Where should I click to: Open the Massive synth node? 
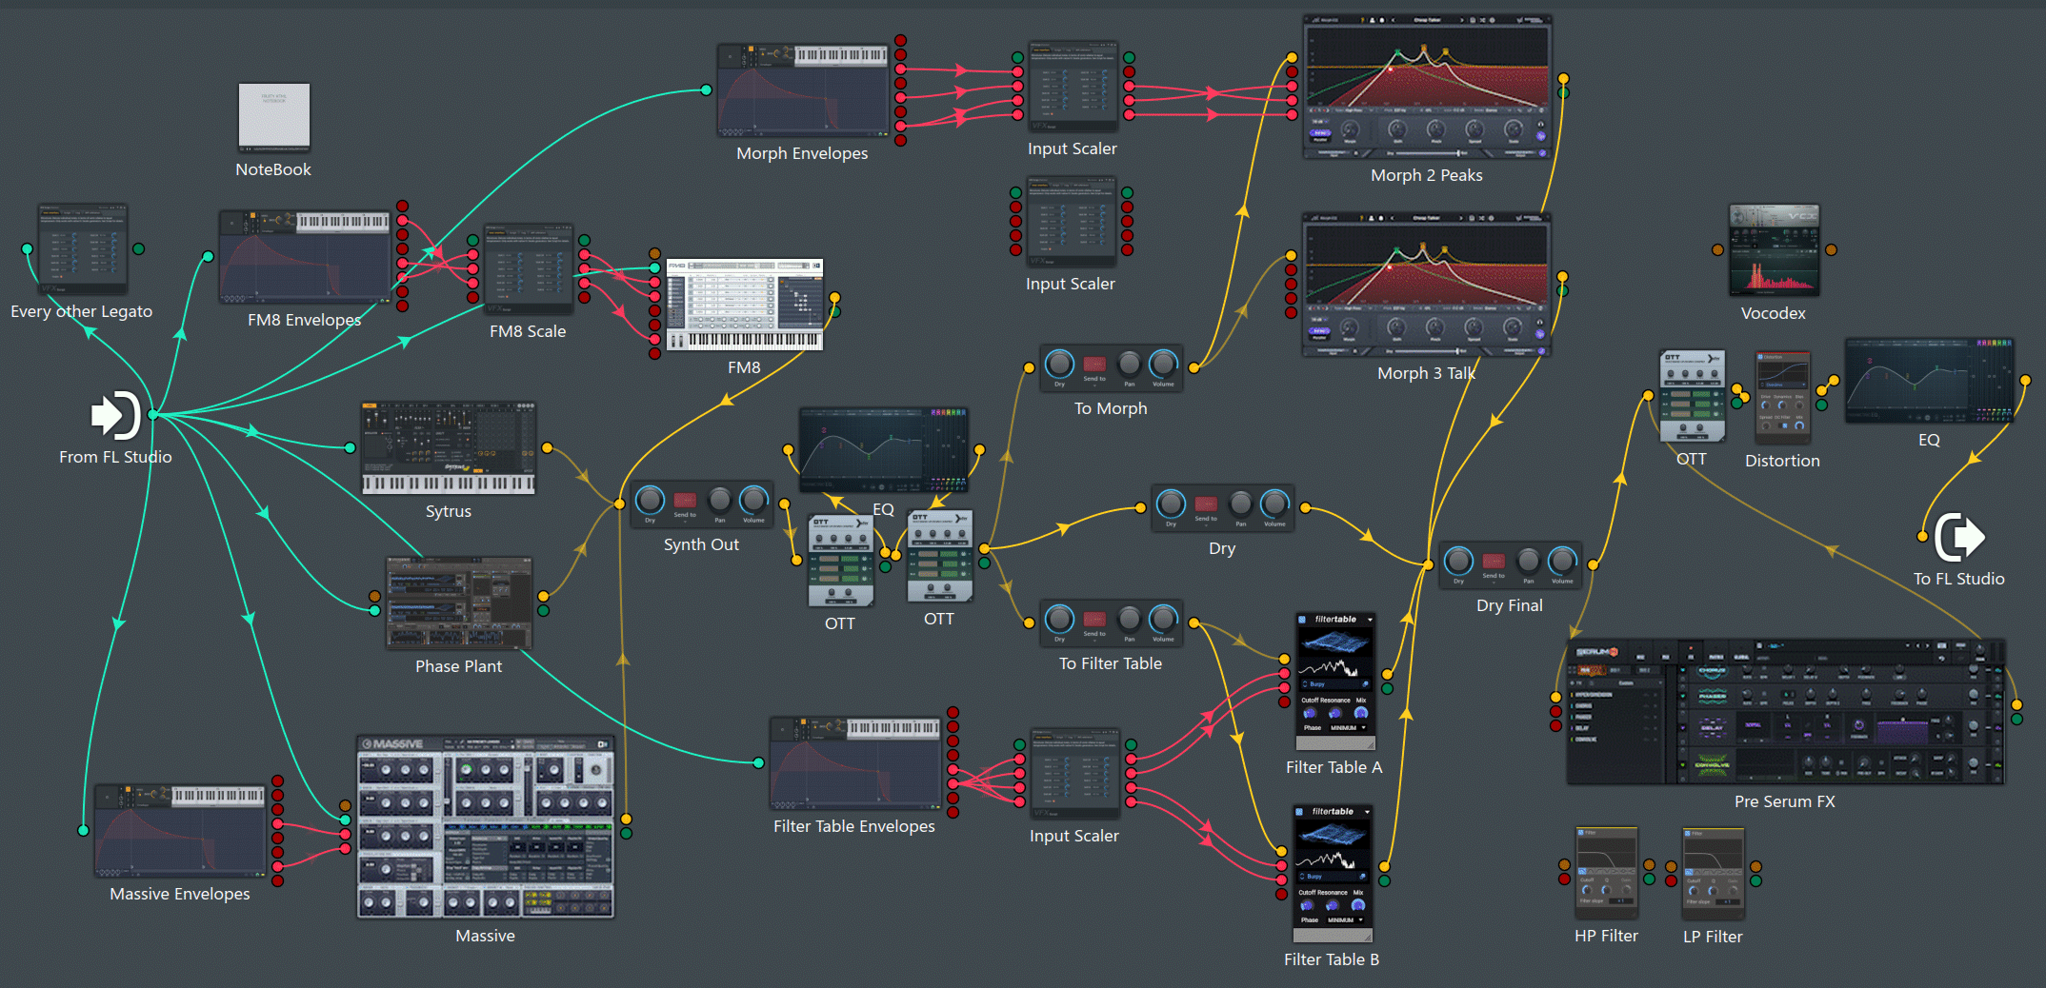click(x=486, y=826)
